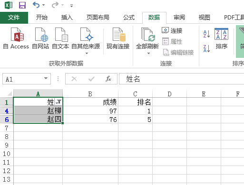Open 自其他来源 dropdown
Viewport: 244px width, 185px height.
point(86,41)
